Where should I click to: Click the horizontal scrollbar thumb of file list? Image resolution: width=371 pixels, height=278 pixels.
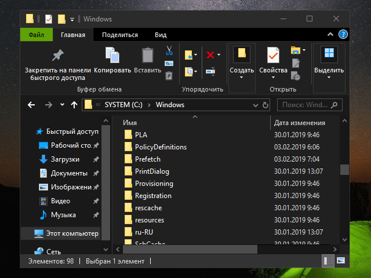[x=190, y=249]
